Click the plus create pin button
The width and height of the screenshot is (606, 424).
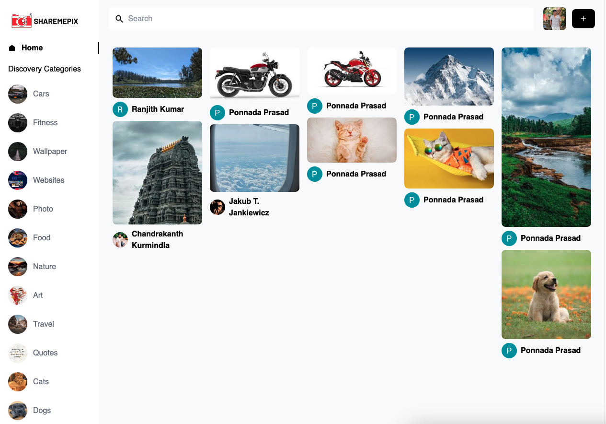(583, 19)
